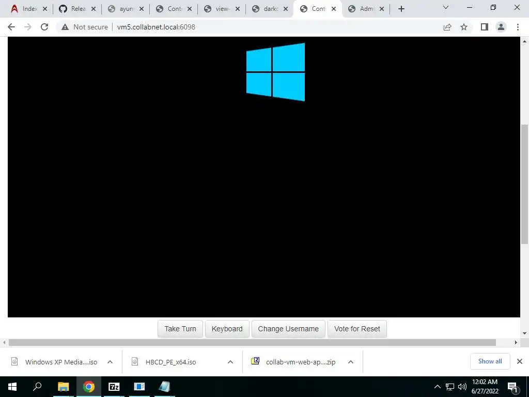Open a new tab with plus button
The width and height of the screenshot is (529, 397).
(401, 9)
